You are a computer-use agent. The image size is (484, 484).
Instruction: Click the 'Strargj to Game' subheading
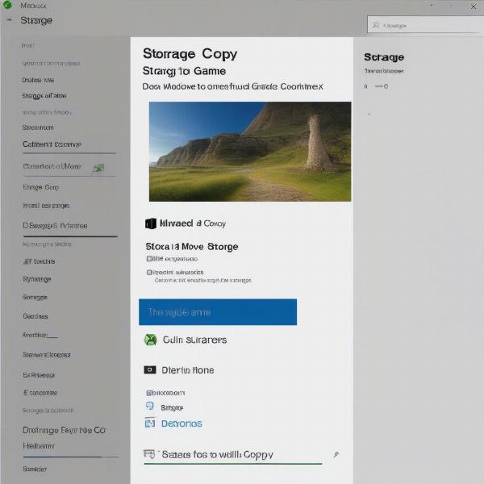184,71
